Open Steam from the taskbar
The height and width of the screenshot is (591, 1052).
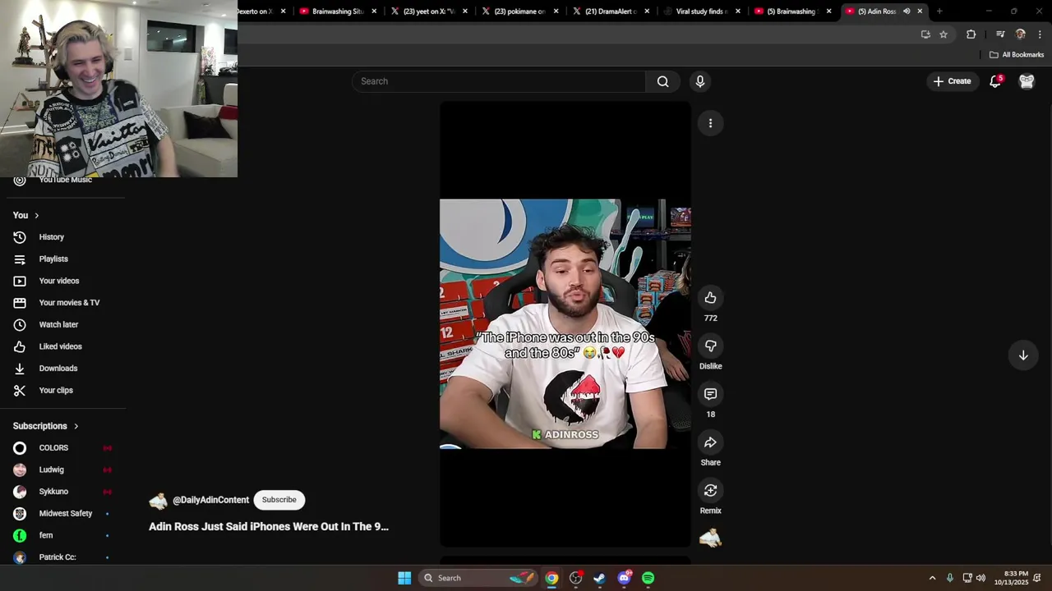(x=600, y=578)
